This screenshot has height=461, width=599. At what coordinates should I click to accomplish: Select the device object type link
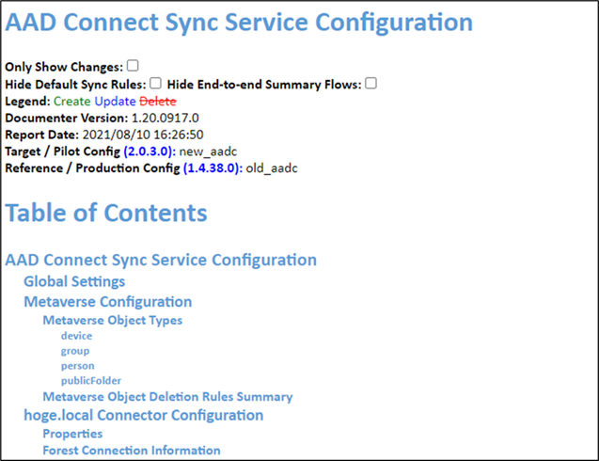[x=76, y=336]
